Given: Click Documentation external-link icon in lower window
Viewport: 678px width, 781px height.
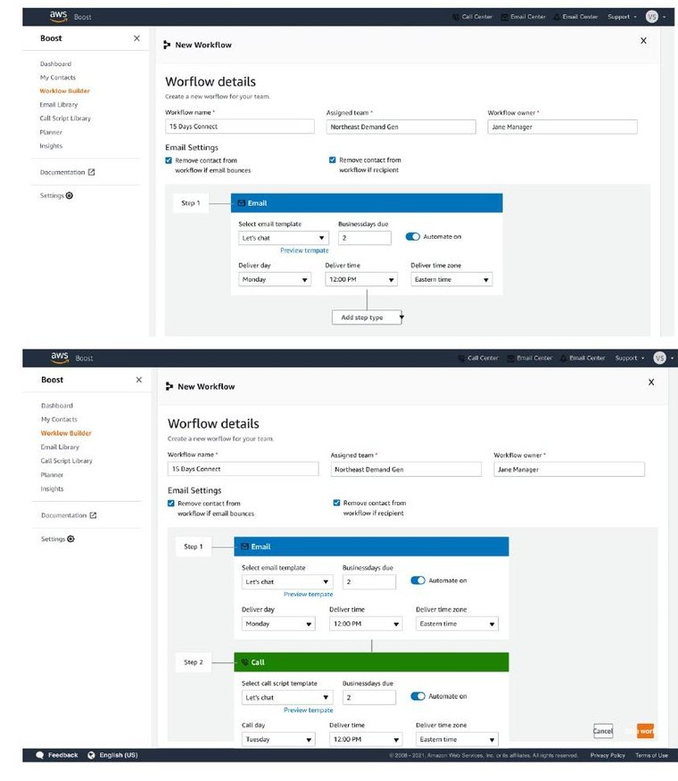Looking at the screenshot, I should [93, 515].
